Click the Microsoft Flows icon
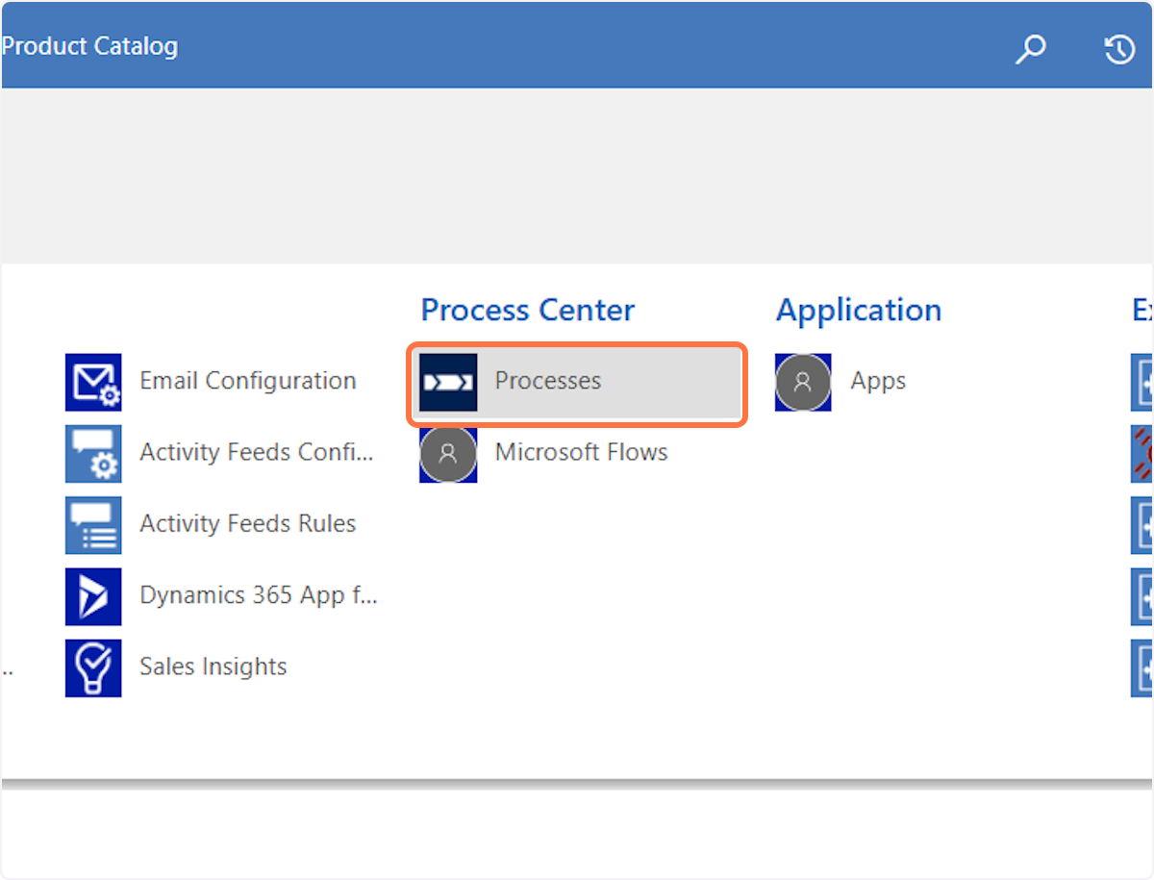The width and height of the screenshot is (1154, 880). (x=448, y=454)
